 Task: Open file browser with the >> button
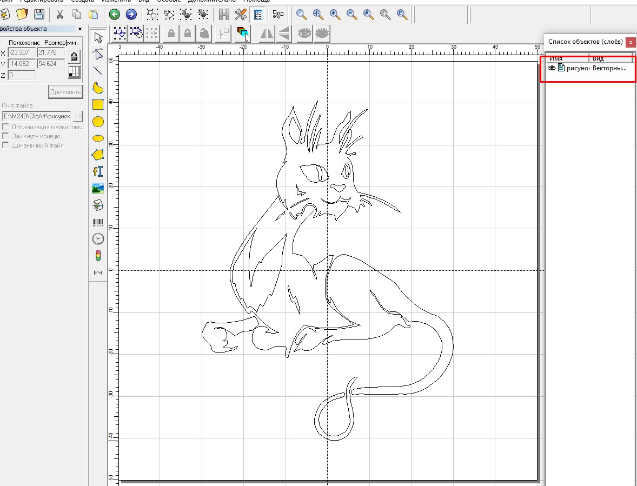pos(78,116)
